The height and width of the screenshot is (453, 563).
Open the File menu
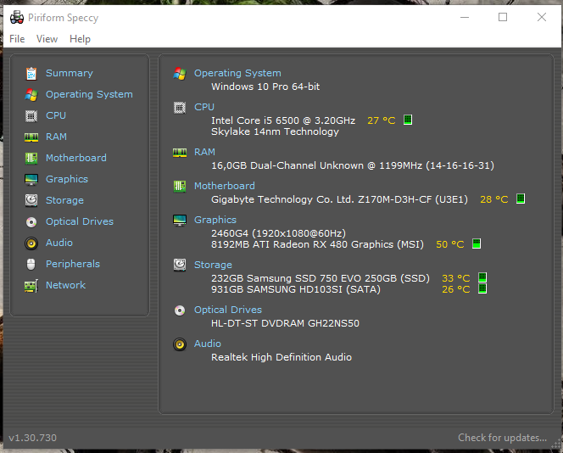[17, 39]
